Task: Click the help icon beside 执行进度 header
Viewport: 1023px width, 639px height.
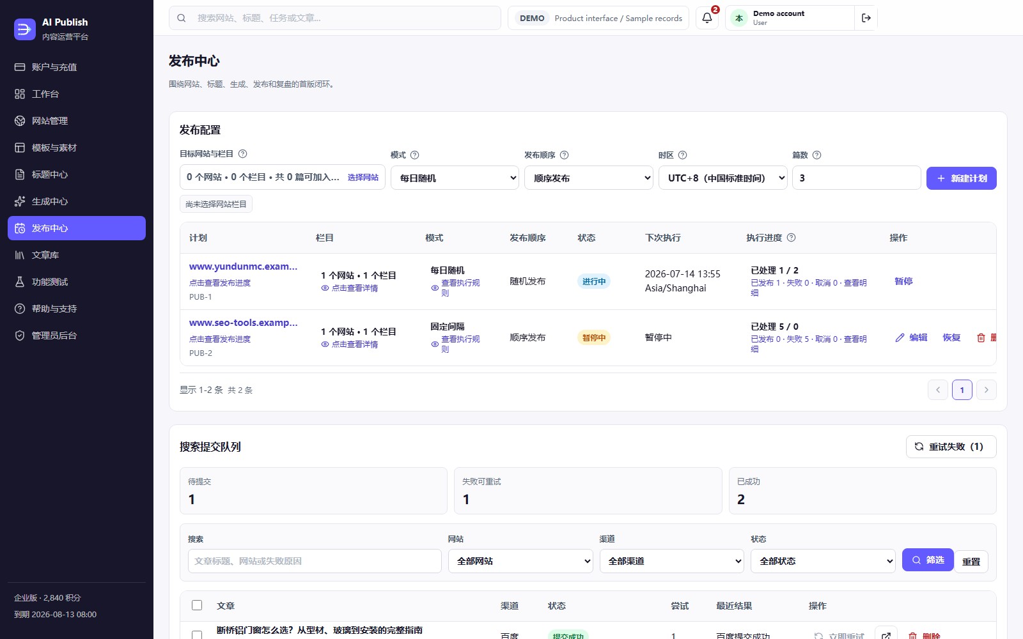Action: tap(791, 238)
